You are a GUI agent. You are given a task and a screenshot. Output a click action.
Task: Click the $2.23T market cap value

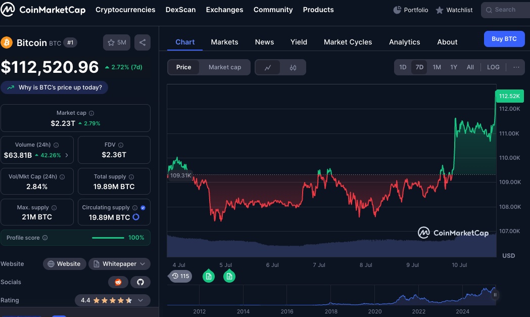(x=63, y=123)
